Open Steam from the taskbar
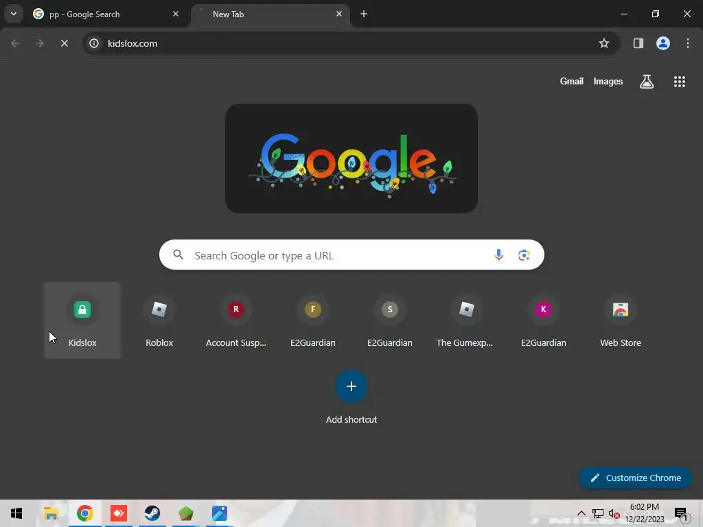The height and width of the screenshot is (527, 703). coord(152,513)
